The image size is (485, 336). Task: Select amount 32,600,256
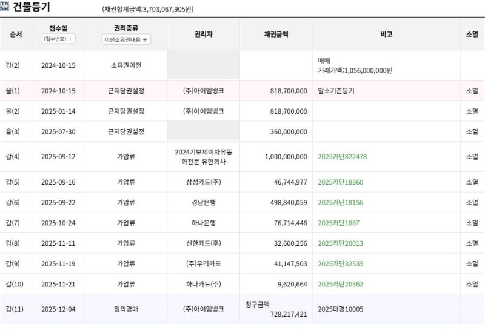[x=290, y=243]
